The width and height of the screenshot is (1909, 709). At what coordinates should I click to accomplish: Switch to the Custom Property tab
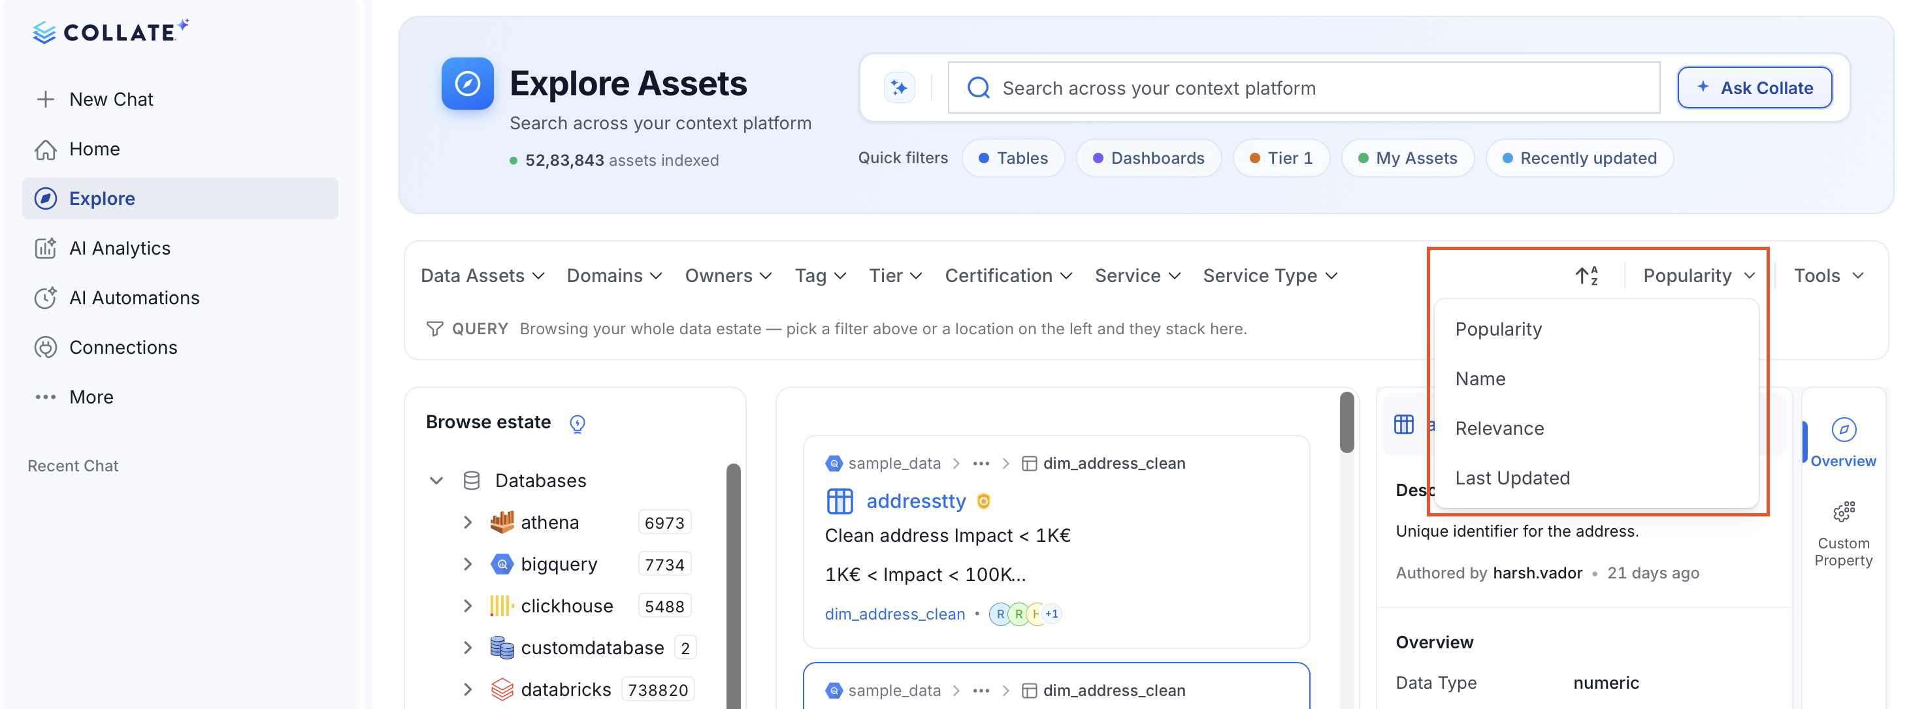tap(1843, 535)
